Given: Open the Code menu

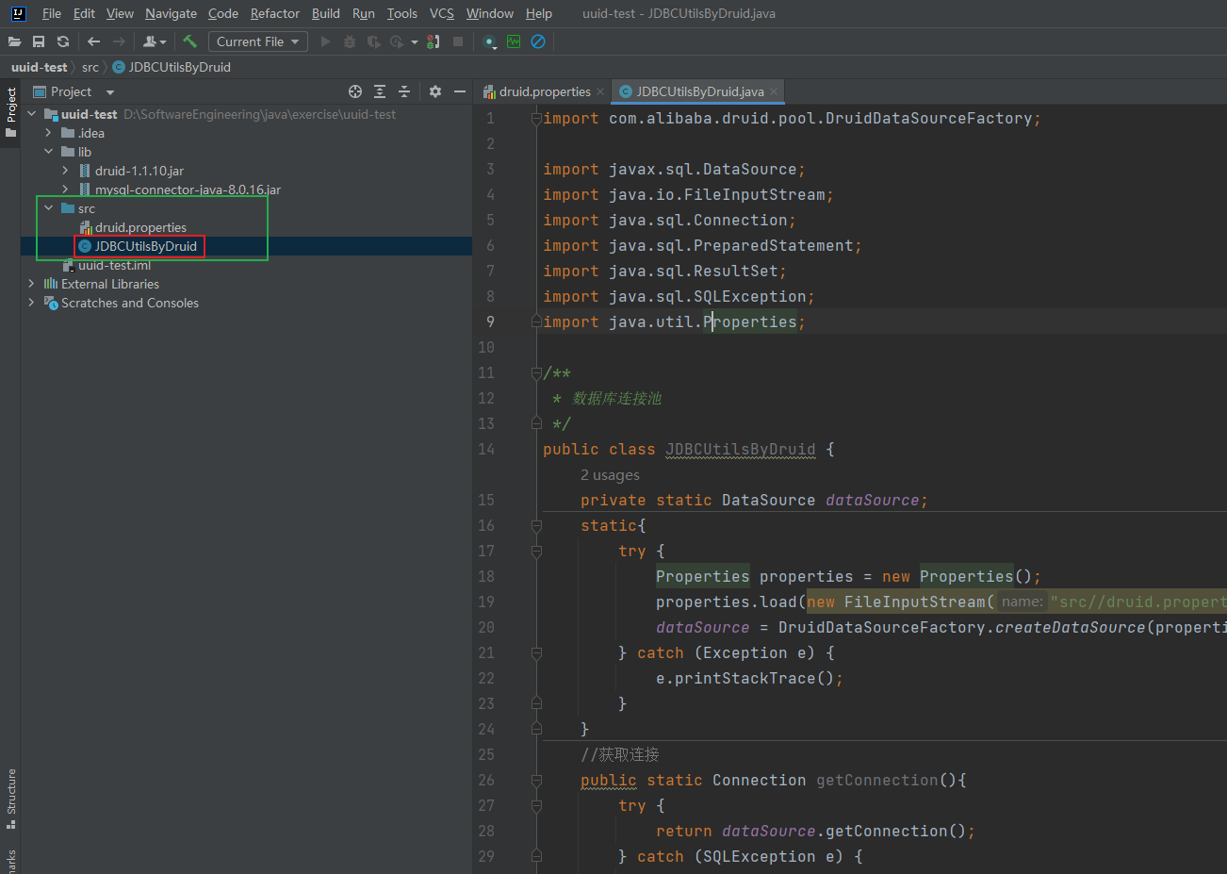Looking at the screenshot, I should 223,13.
